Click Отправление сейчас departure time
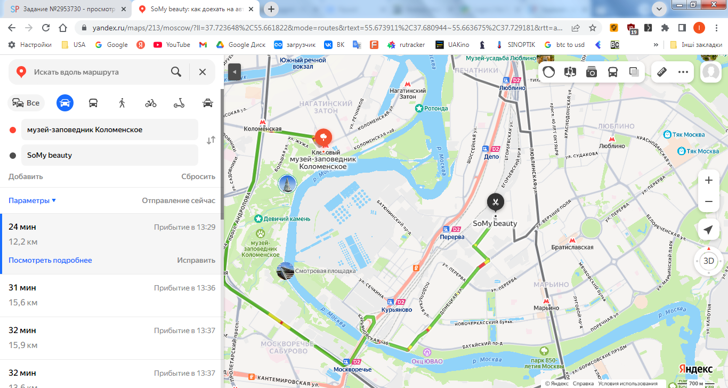728x388 pixels. pos(179,200)
